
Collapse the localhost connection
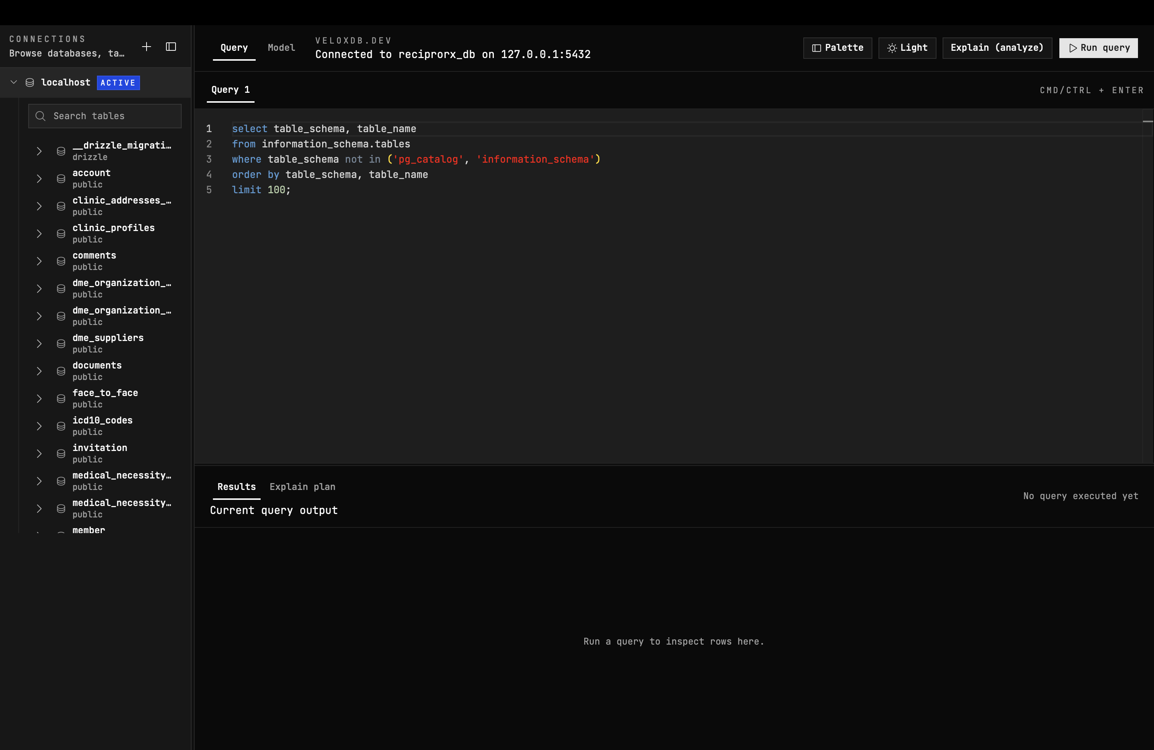click(x=14, y=82)
